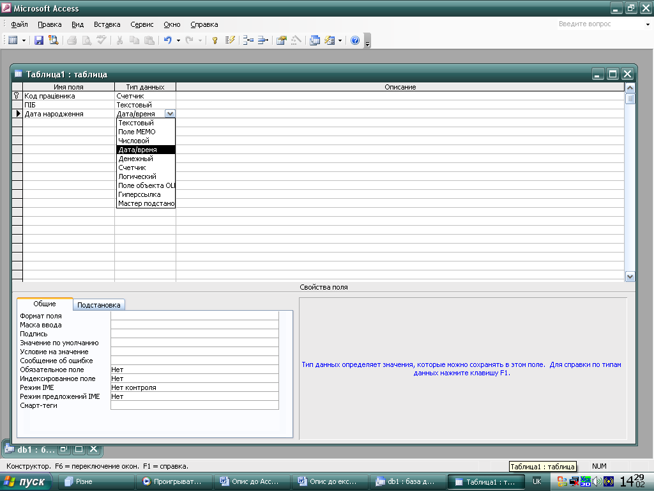Click the 'Код працівника' field name cell
The height and width of the screenshot is (491, 654).
(69, 96)
